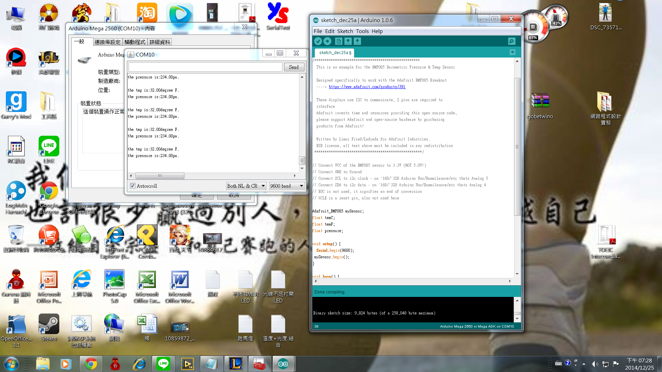
Task: Open the Help menu in Arduino
Action: click(377, 31)
